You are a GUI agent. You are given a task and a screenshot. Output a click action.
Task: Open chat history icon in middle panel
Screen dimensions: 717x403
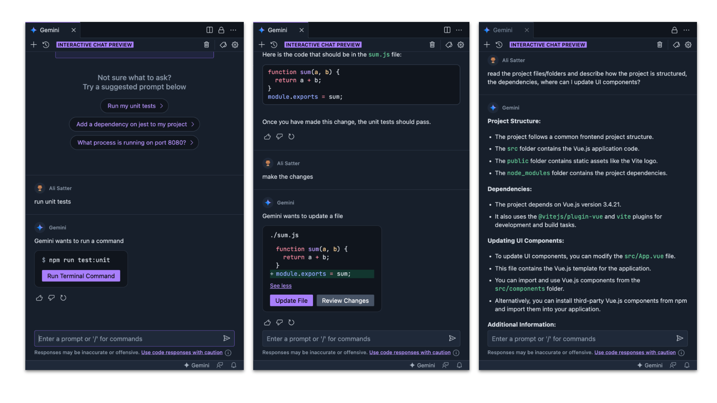pos(274,45)
